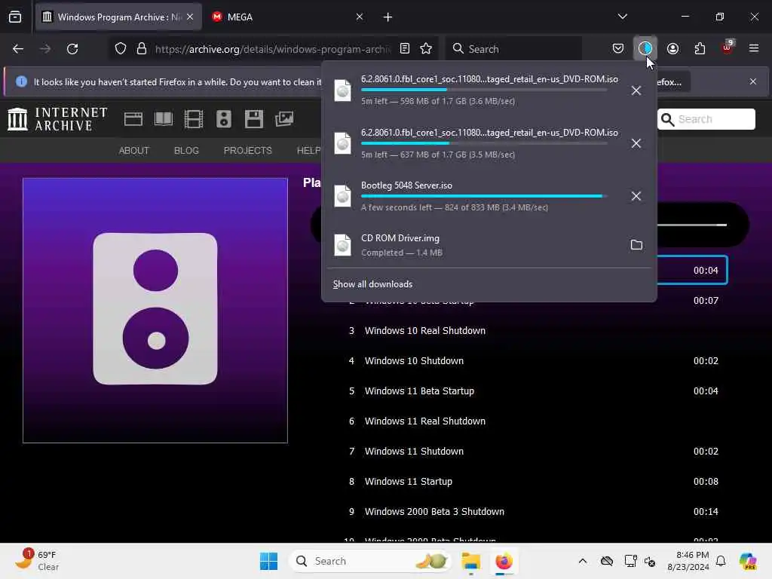772x579 pixels.
Task: Click the downloads progress toolbar icon
Action: (645, 48)
